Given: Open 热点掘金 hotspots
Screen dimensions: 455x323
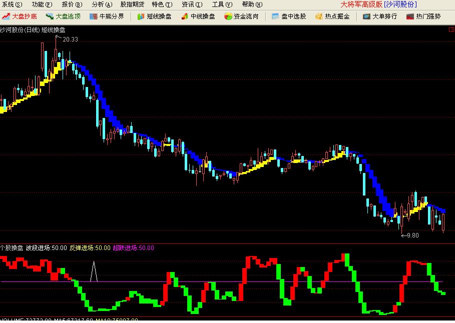Looking at the screenshot, I should 333,15.
